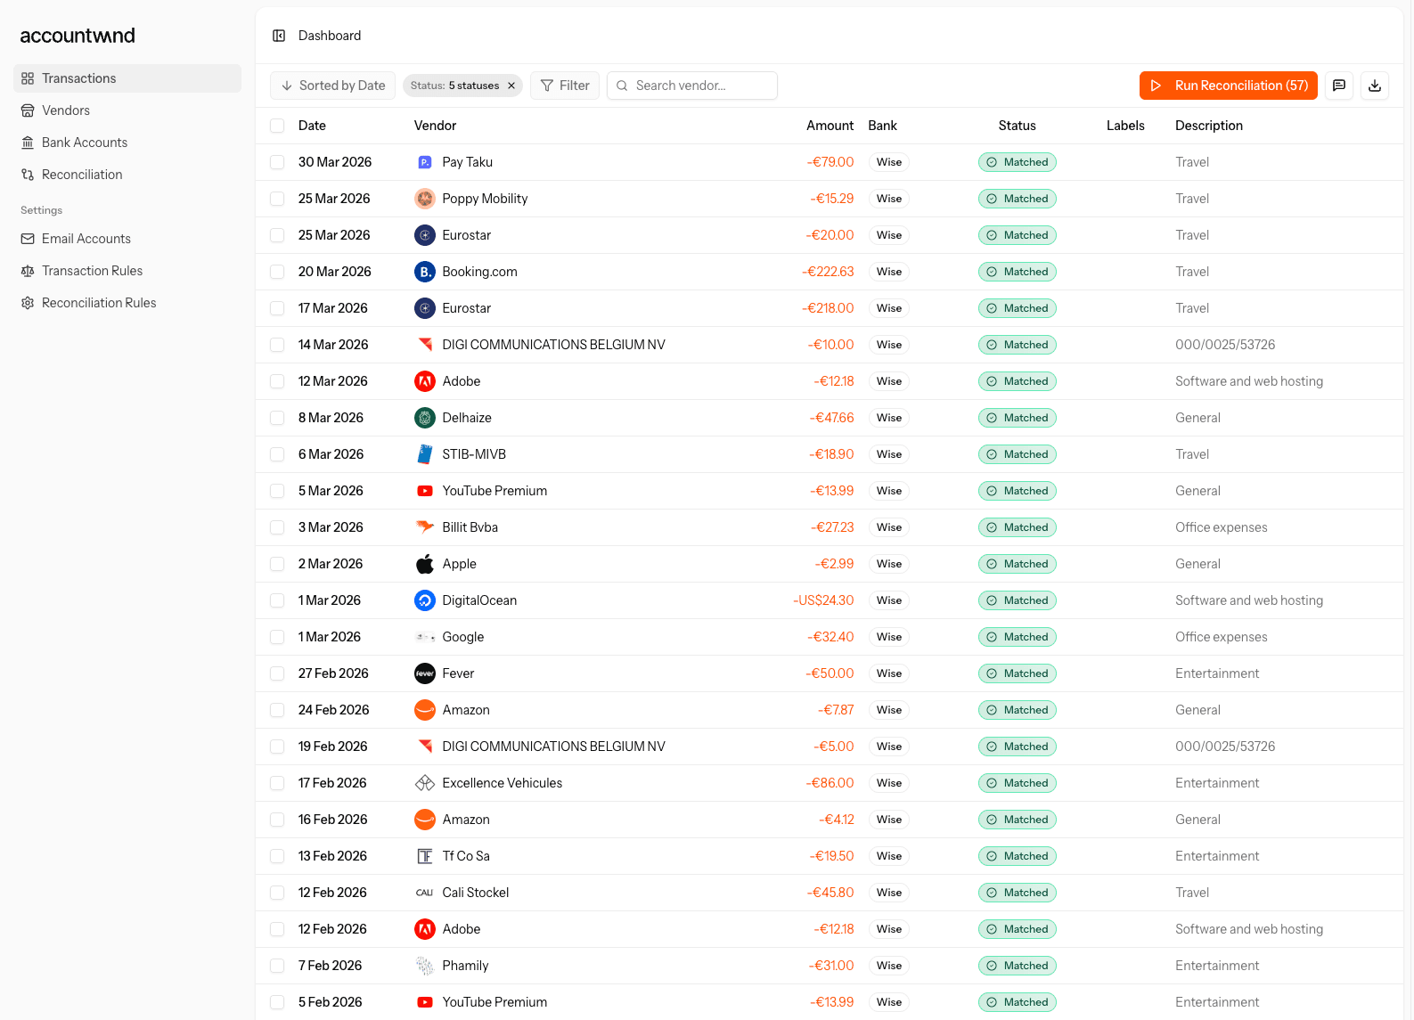Click the amount -US$24.30
The image size is (1414, 1020).
tap(823, 600)
